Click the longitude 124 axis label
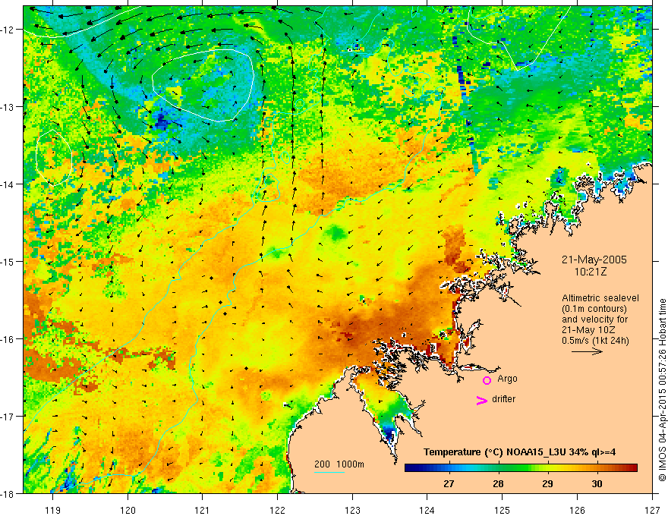The width and height of the screenshot is (668, 516). coord(427,510)
